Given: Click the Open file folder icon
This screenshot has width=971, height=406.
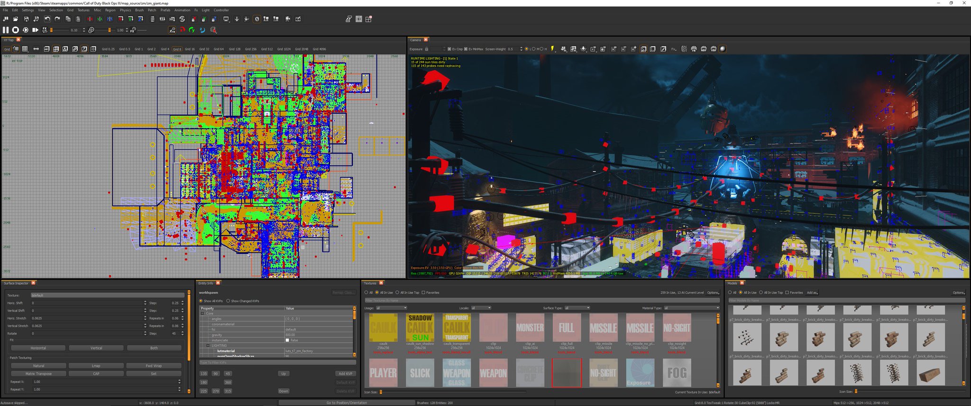Looking at the screenshot, I should tap(16, 19).
